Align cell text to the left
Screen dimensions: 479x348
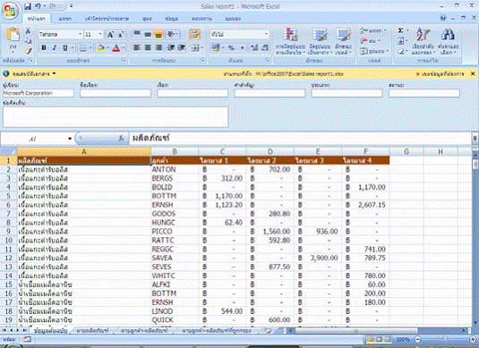coord(137,47)
